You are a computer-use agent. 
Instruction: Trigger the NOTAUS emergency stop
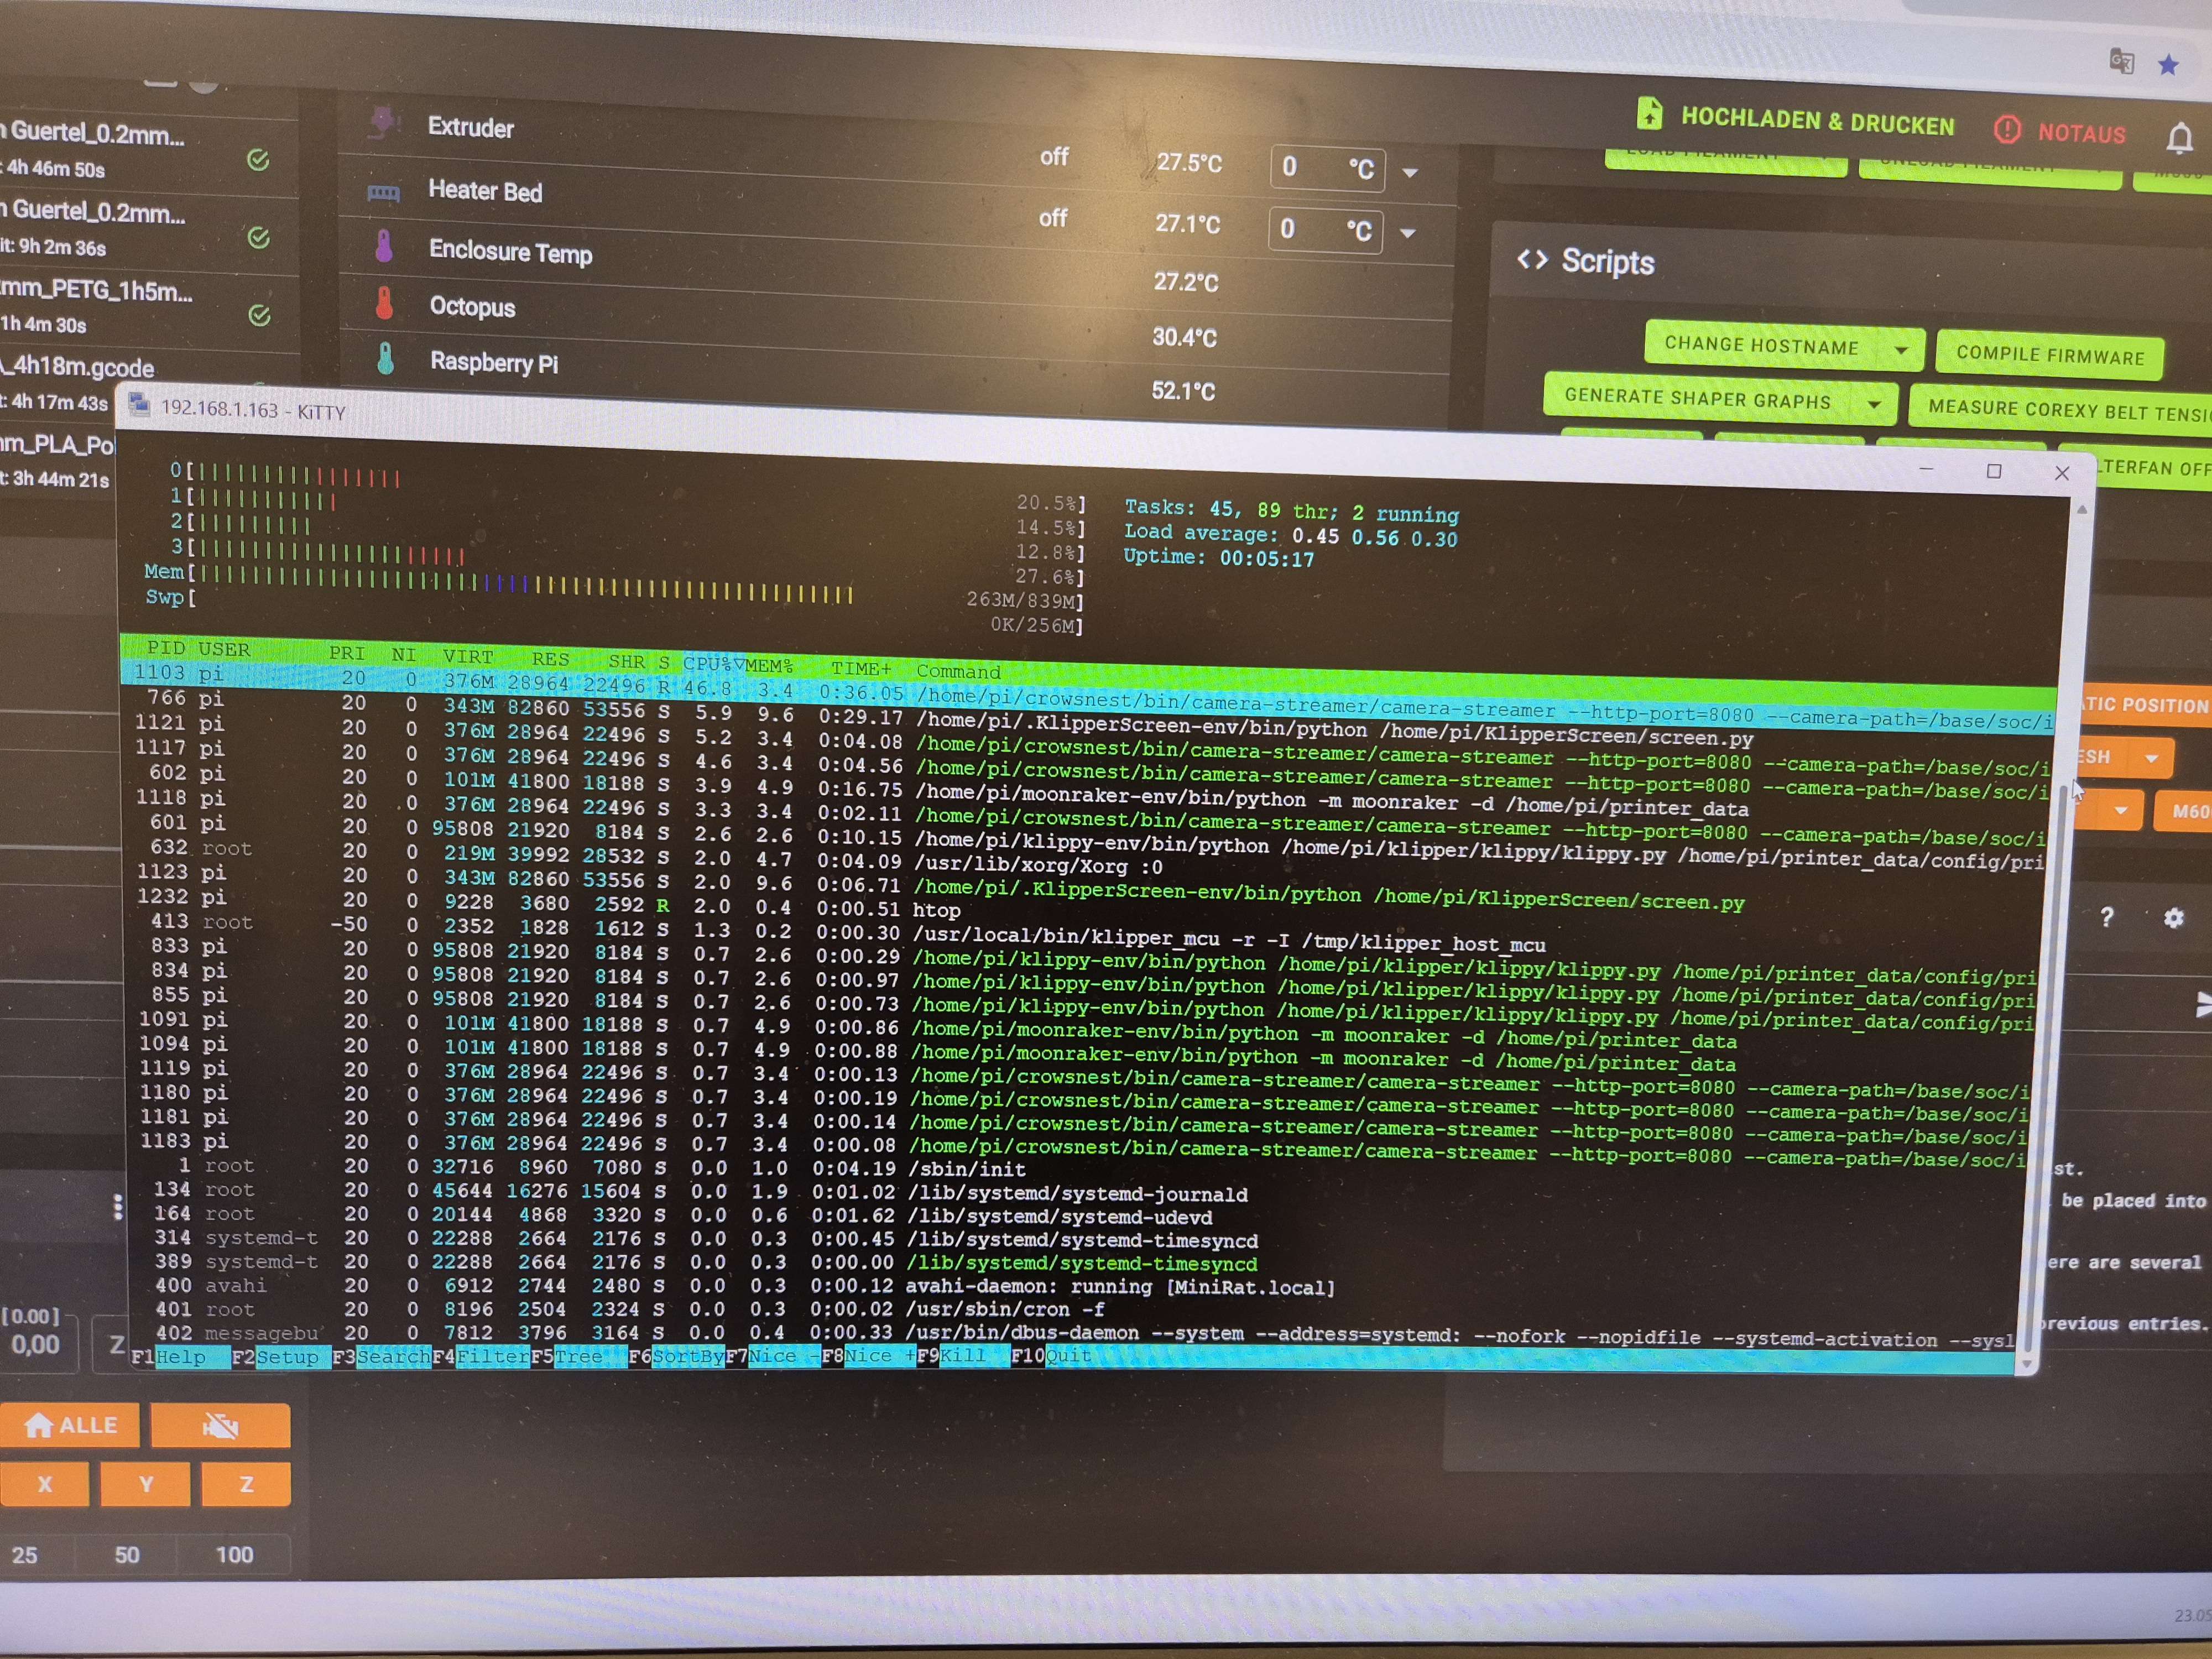click(x=2060, y=131)
